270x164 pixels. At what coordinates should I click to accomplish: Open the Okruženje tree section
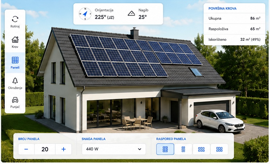tap(15, 83)
